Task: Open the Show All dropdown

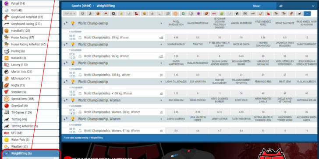Action: point(296,6)
